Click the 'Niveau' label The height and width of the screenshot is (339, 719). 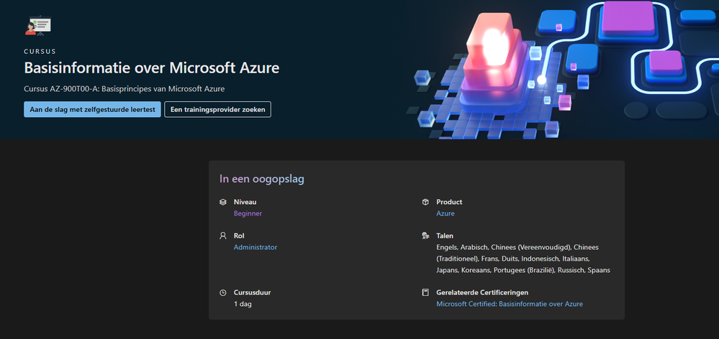tap(245, 202)
